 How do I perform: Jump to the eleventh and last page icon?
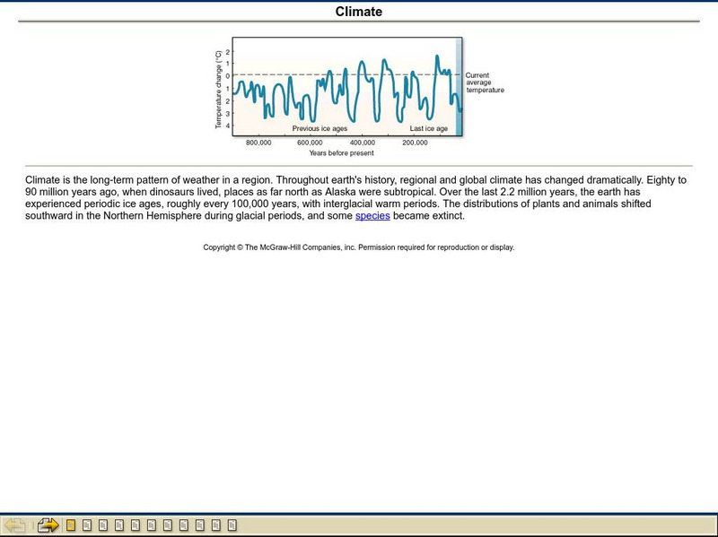pyautogui.click(x=232, y=524)
